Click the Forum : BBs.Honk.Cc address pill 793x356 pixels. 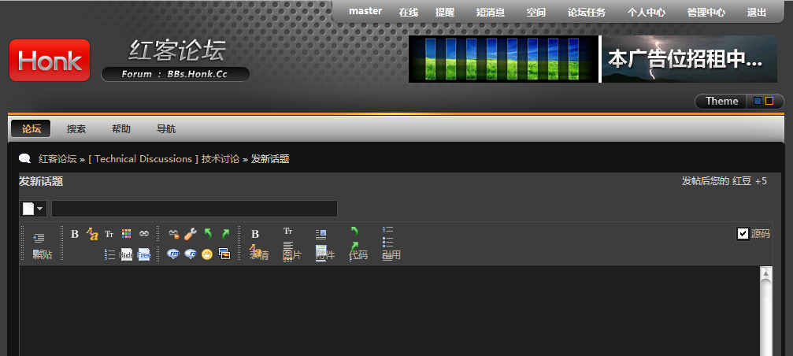point(175,74)
